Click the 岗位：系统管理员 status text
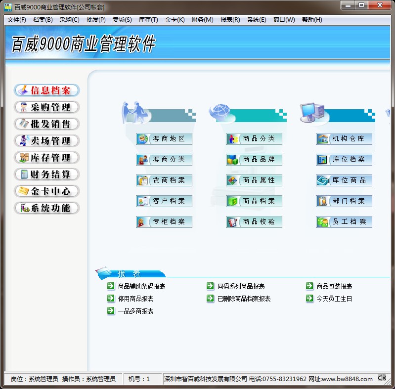Screen dimensions: 395x389 [34, 379]
